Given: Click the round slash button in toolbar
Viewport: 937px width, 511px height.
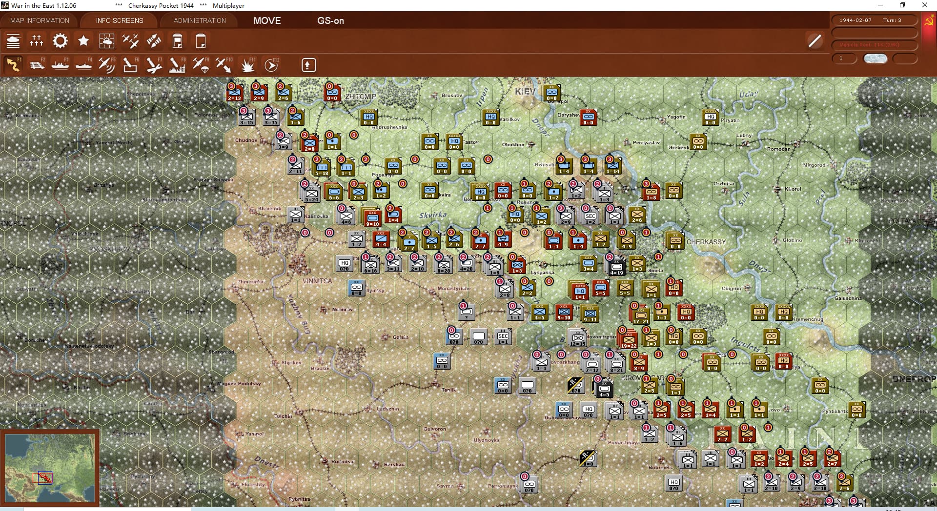Looking at the screenshot, I should (x=815, y=41).
